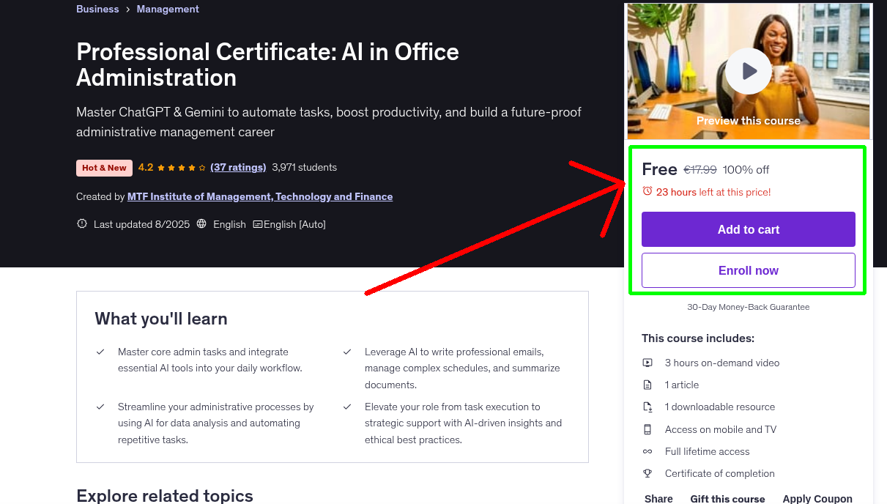
Task: Open the (37 ratings) link
Action: (238, 167)
